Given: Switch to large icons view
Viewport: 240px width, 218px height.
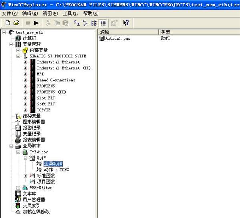Looking at the screenshot, I should click(77, 23).
